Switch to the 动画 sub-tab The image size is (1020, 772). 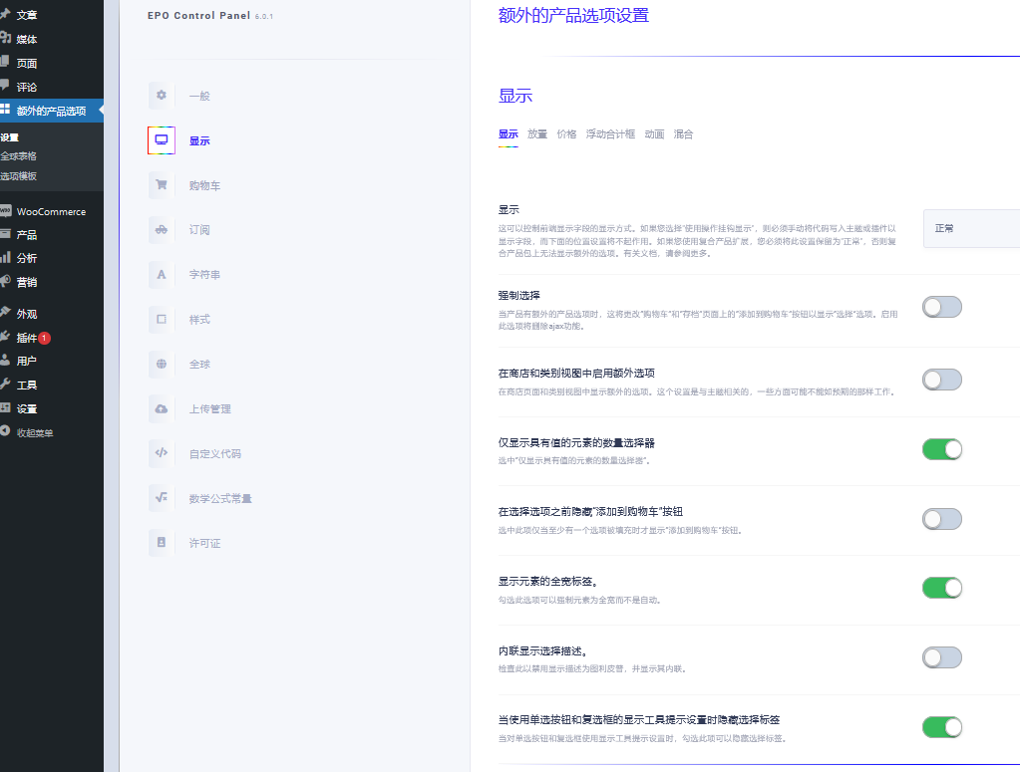654,134
